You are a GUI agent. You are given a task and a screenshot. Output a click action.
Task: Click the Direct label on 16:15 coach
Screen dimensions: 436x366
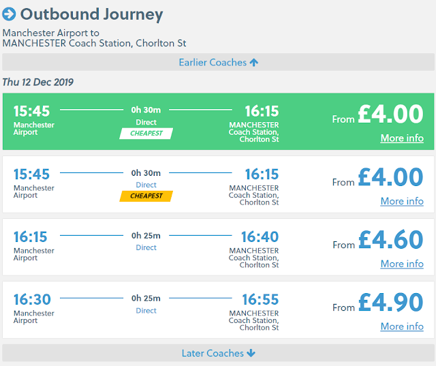pyautogui.click(x=146, y=248)
